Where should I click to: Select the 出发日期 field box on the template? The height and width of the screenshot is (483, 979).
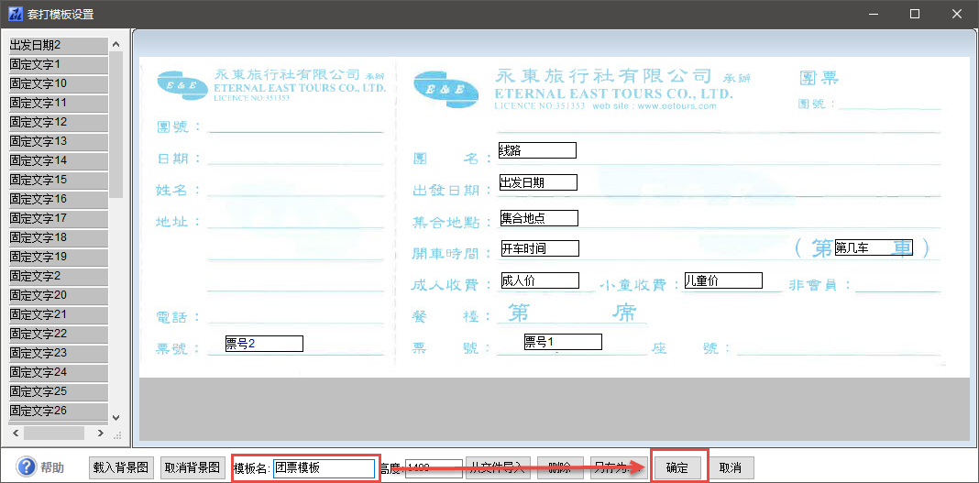(538, 182)
